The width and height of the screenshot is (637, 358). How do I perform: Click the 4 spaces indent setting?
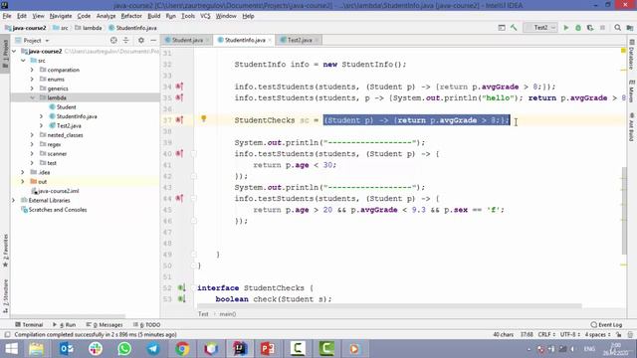click(x=597, y=335)
